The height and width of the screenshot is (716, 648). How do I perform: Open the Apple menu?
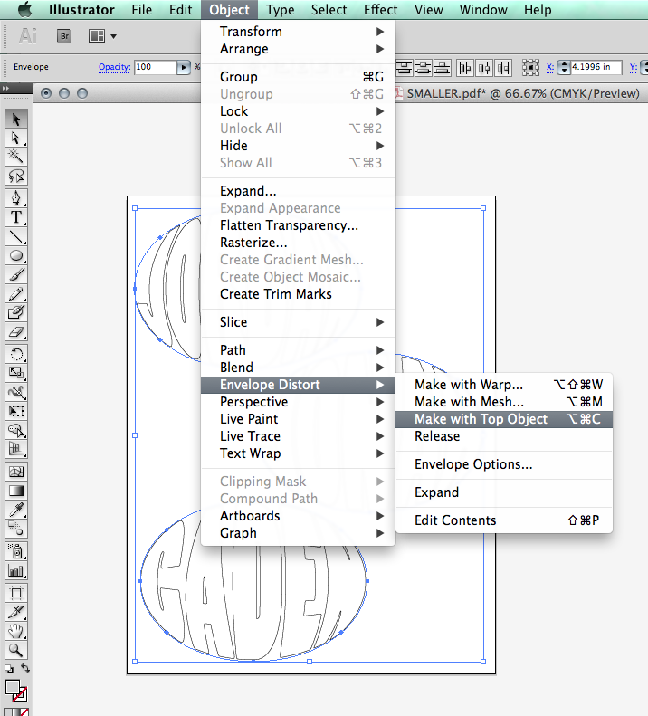(x=25, y=10)
